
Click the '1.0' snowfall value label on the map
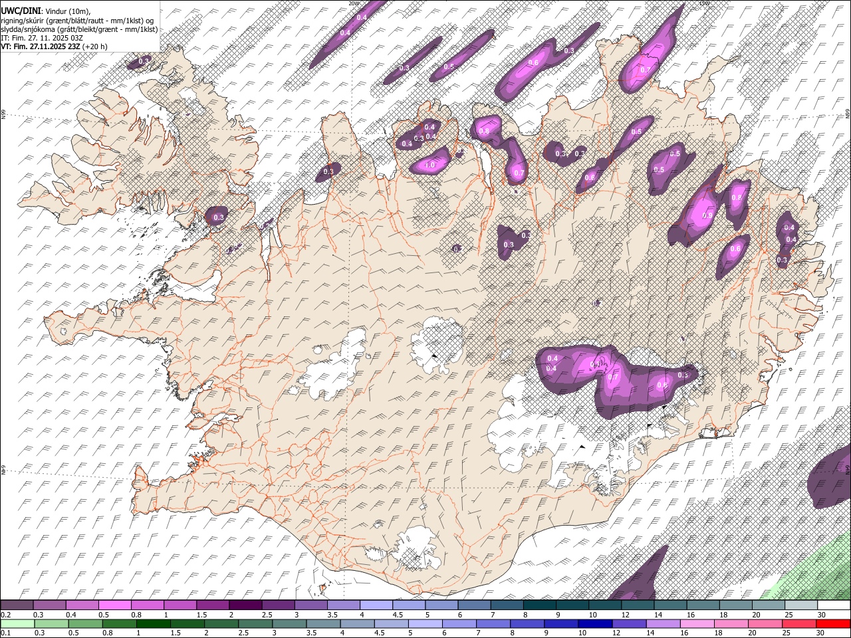point(429,165)
